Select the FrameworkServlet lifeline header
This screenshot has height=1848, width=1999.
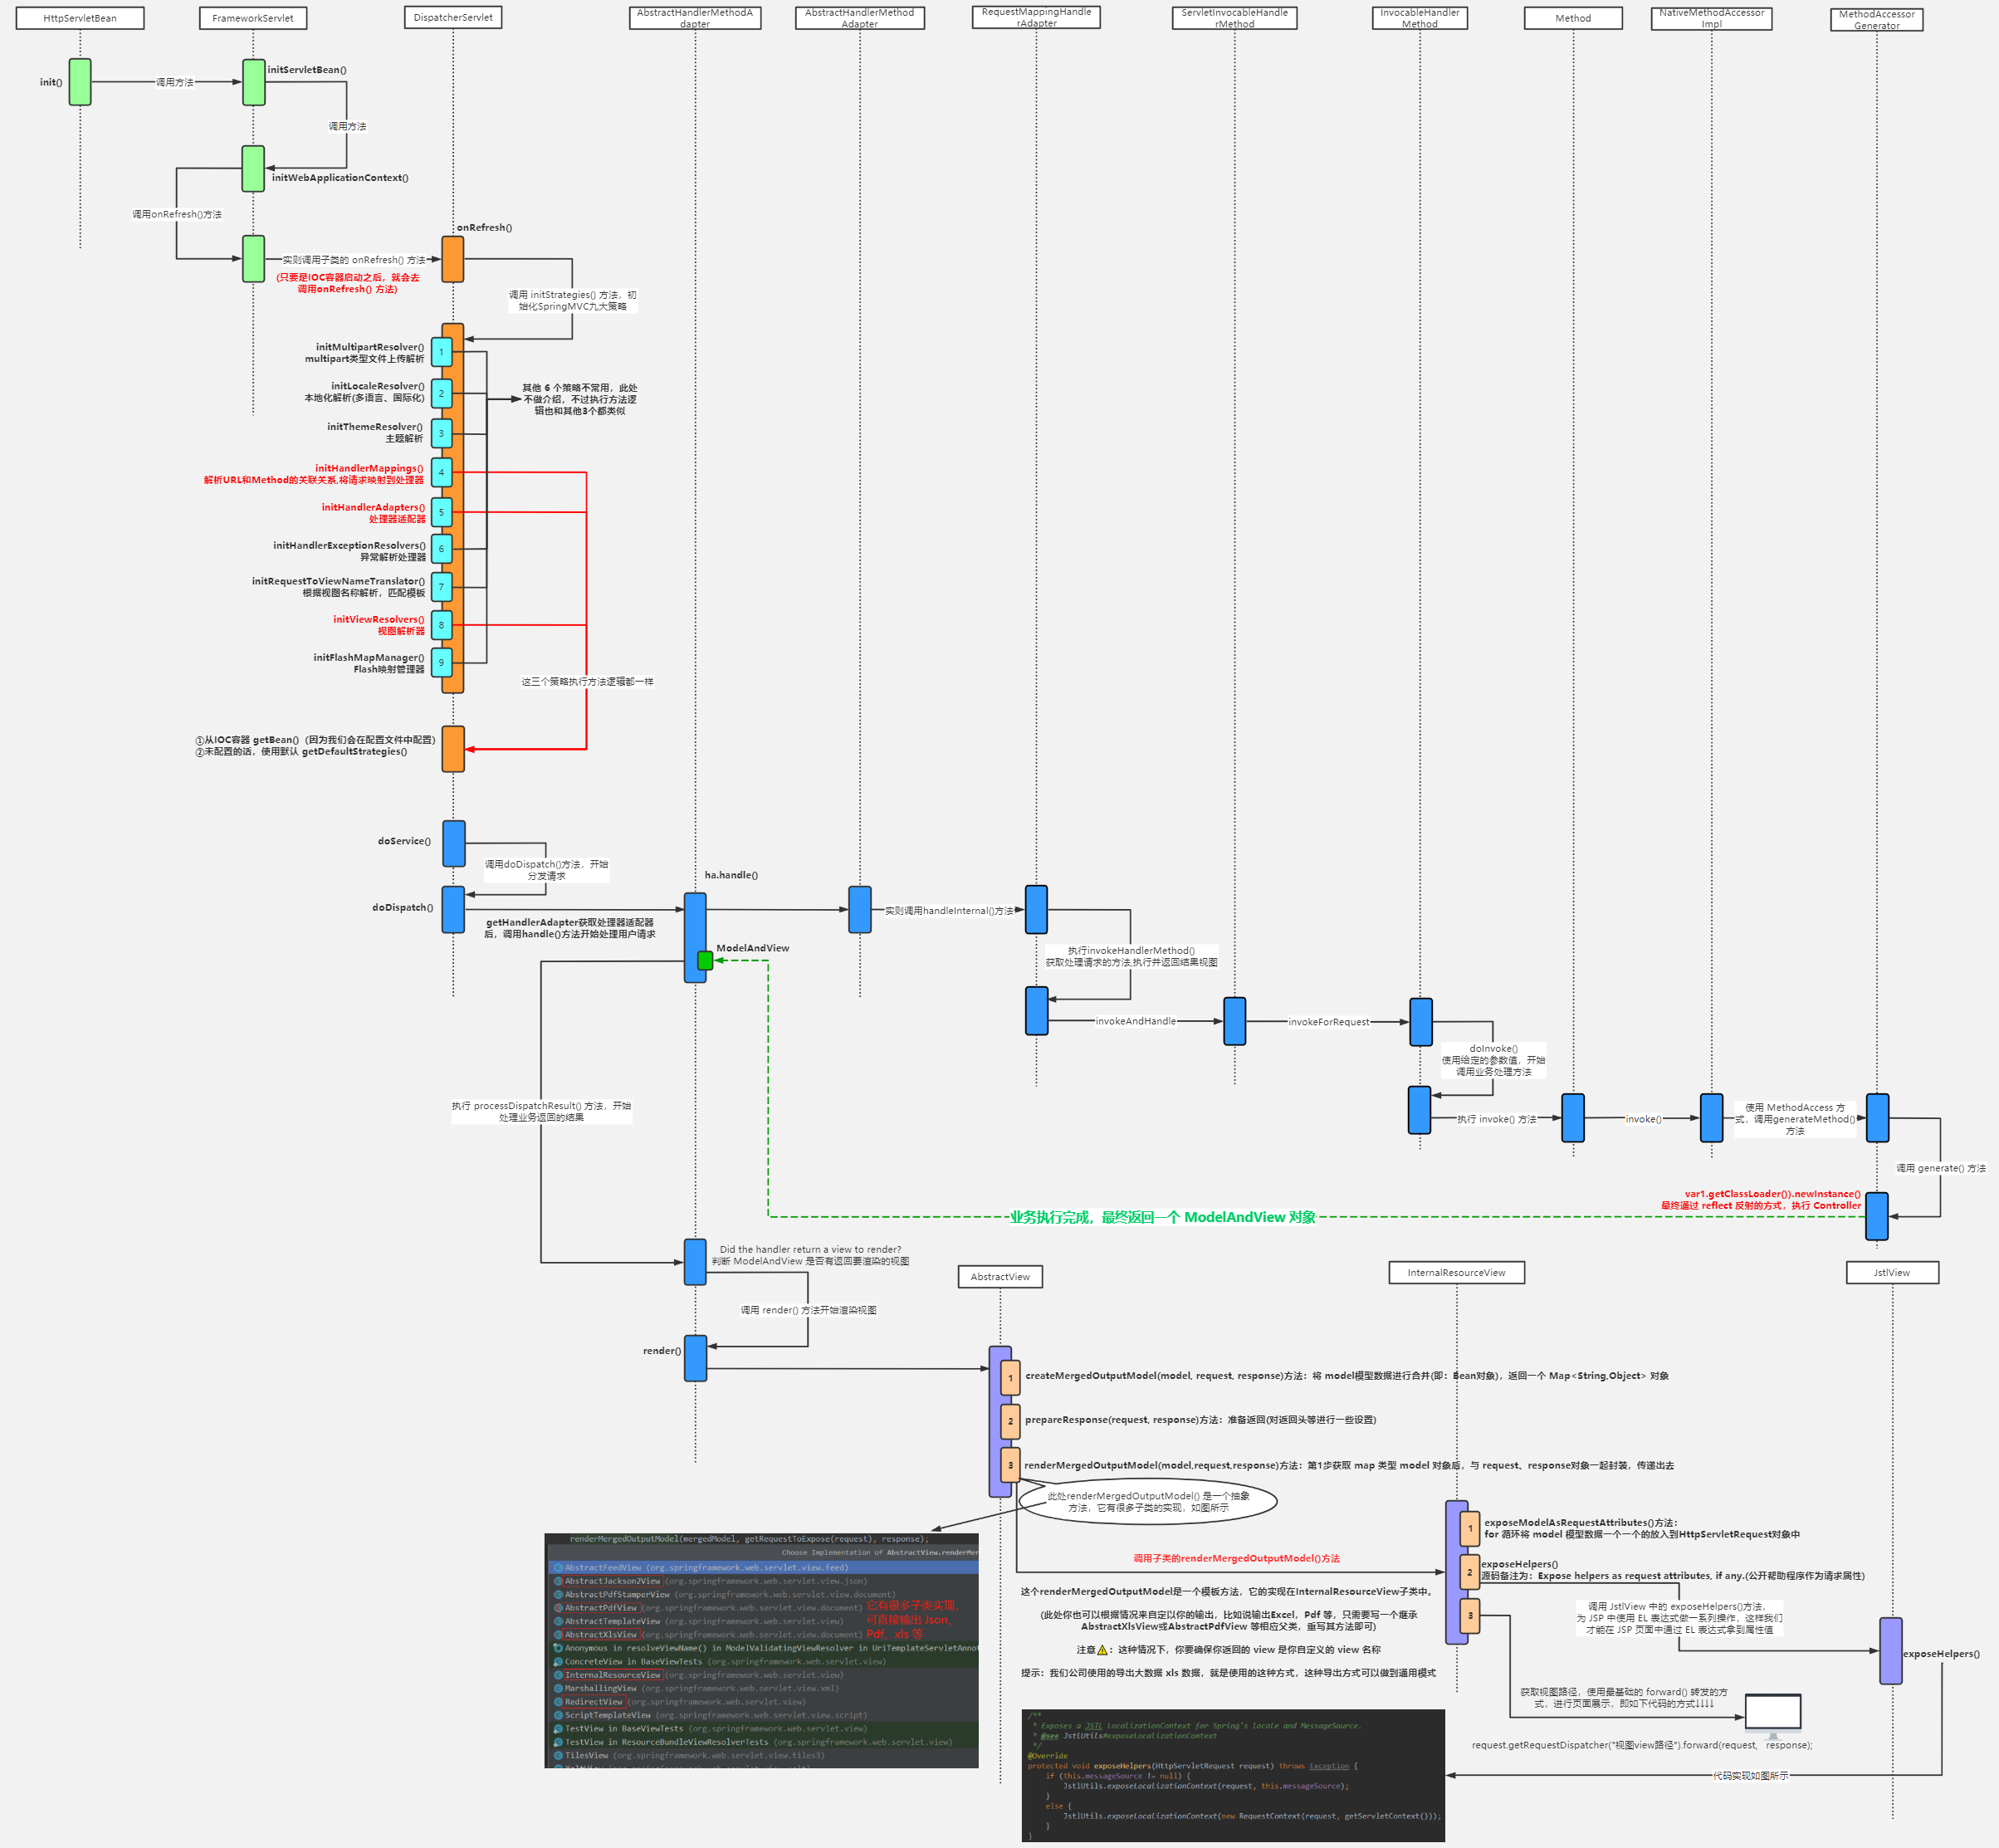coord(253,18)
